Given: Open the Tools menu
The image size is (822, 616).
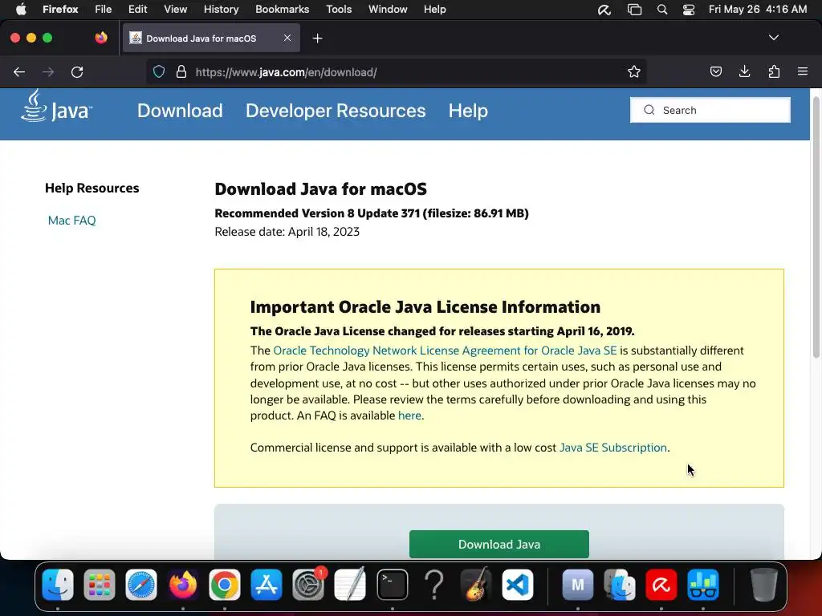Looking at the screenshot, I should pyautogui.click(x=339, y=10).
